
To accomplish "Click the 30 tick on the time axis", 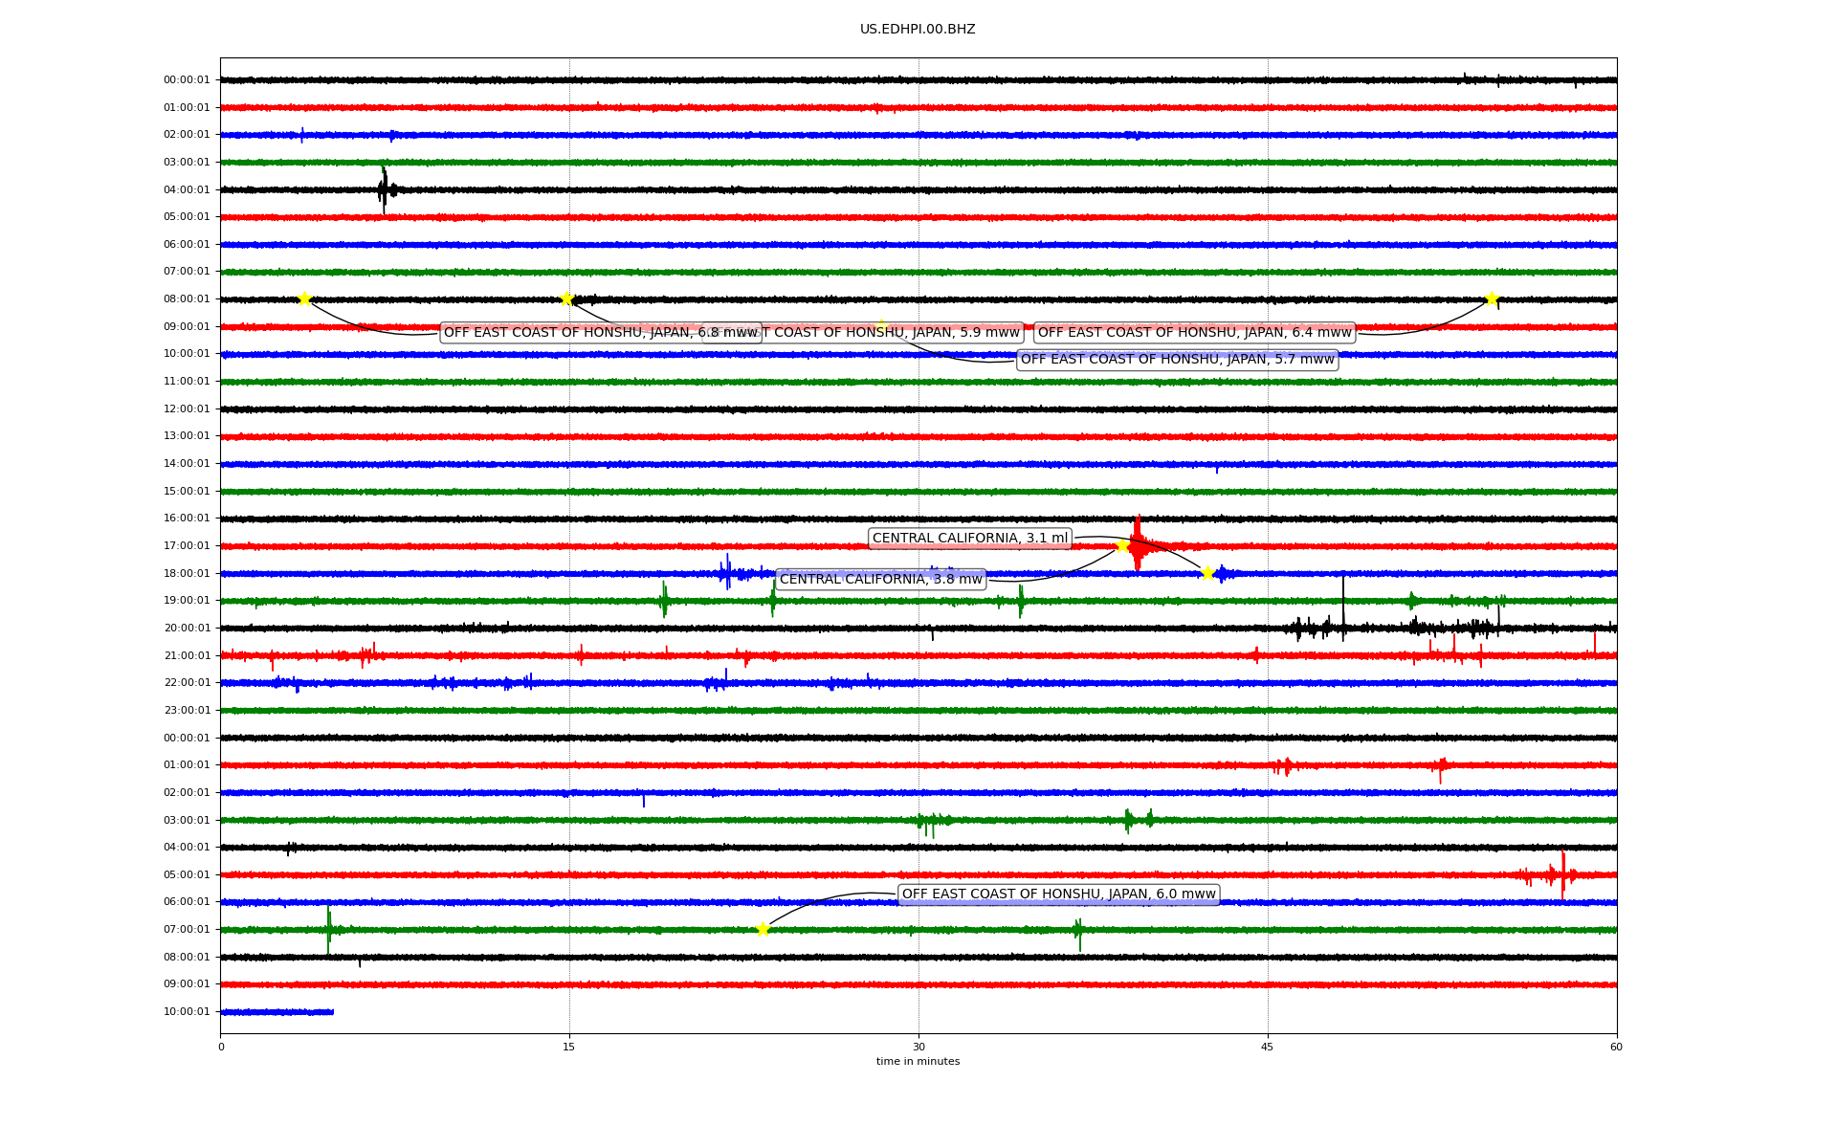I will click(x=918, y=1047).
